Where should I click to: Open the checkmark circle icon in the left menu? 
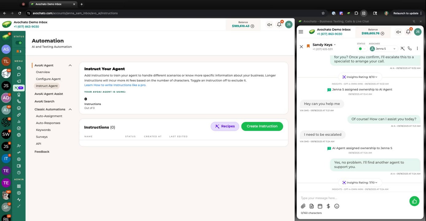coord(19,128)
